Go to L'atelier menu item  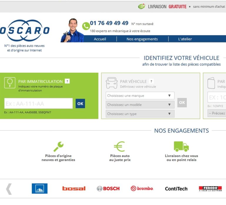pos(185,39)
